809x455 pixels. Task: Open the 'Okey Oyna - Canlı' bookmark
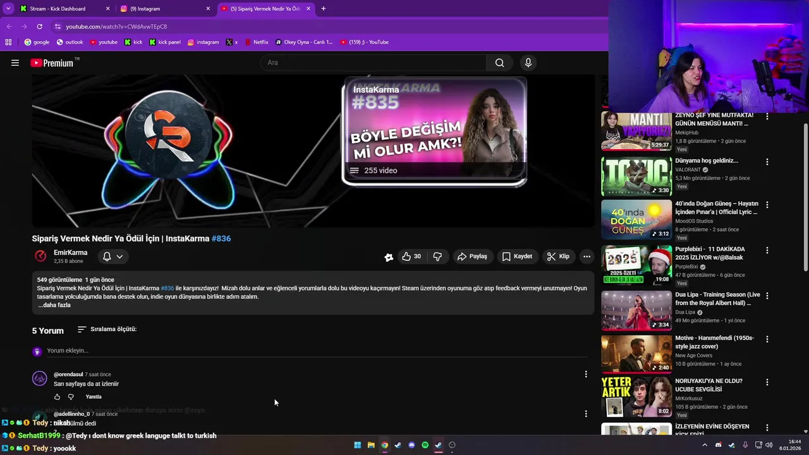pyautogui.click(x=304, y=42)
